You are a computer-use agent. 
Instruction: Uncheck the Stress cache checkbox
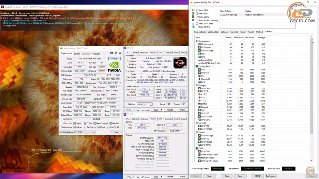tap(197, 17)
